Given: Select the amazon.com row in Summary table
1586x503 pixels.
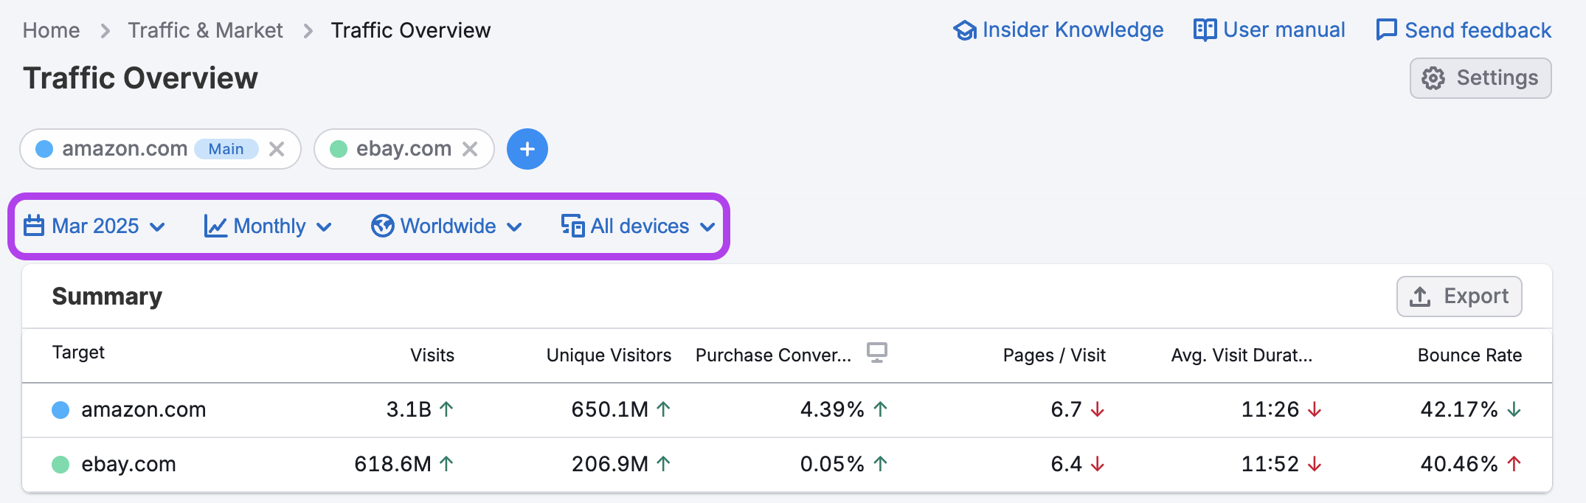Looking at the screenshot, I should pos(143,410).
